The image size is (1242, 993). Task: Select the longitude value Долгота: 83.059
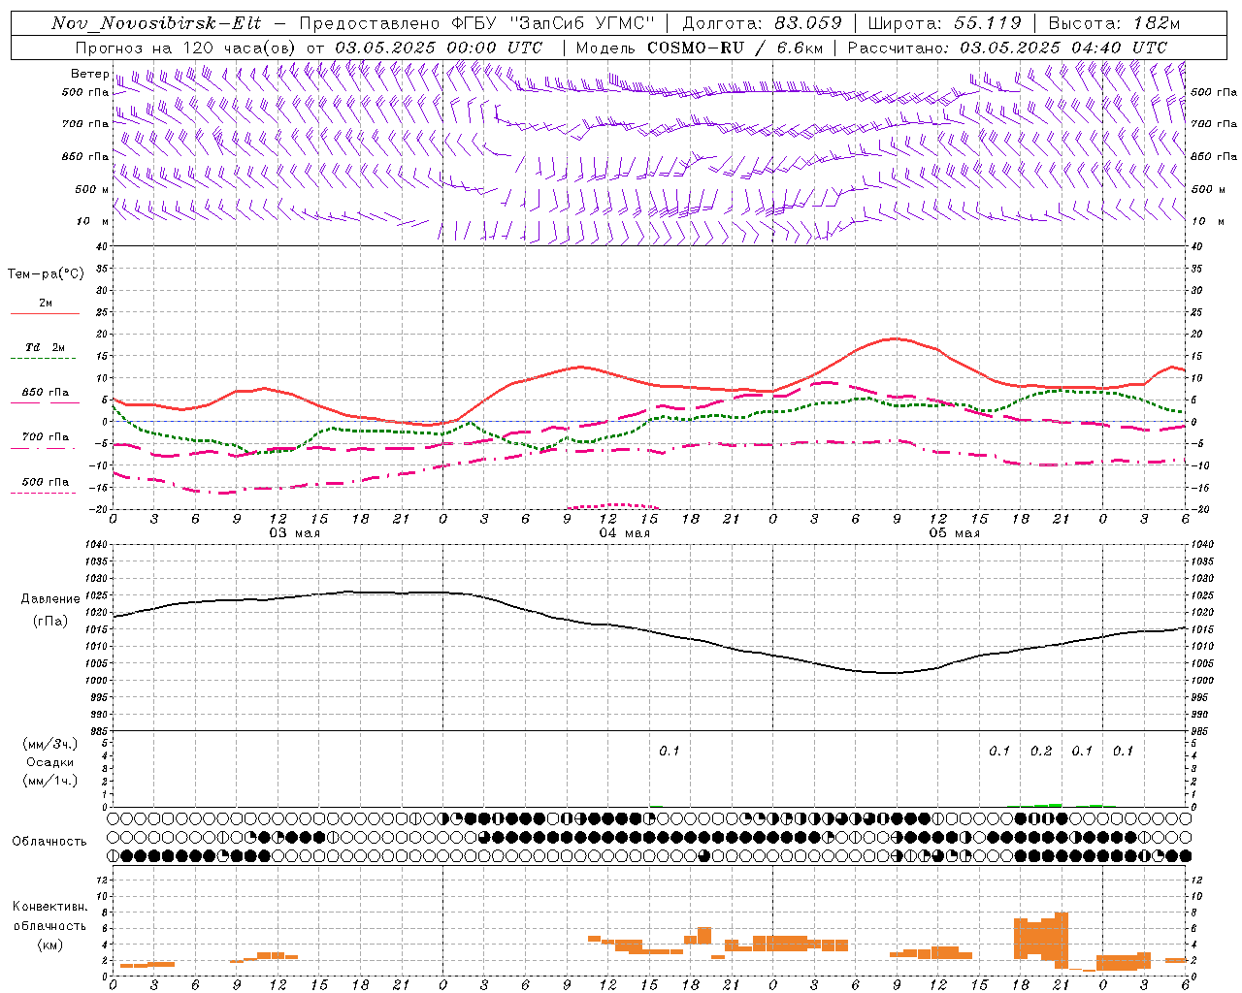[x=762, y=23]
